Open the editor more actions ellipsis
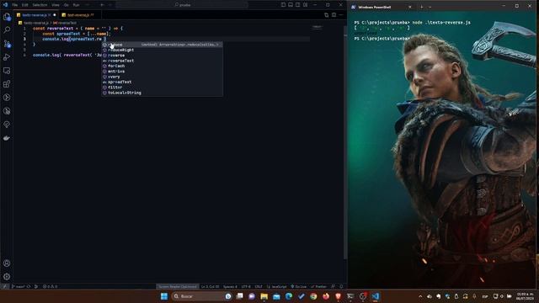The height and width of the screenshot is (303, 539). point(341,15)
